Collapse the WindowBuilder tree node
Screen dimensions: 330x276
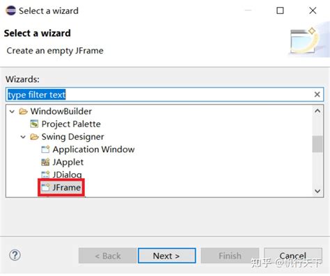(x=12, y=112)
